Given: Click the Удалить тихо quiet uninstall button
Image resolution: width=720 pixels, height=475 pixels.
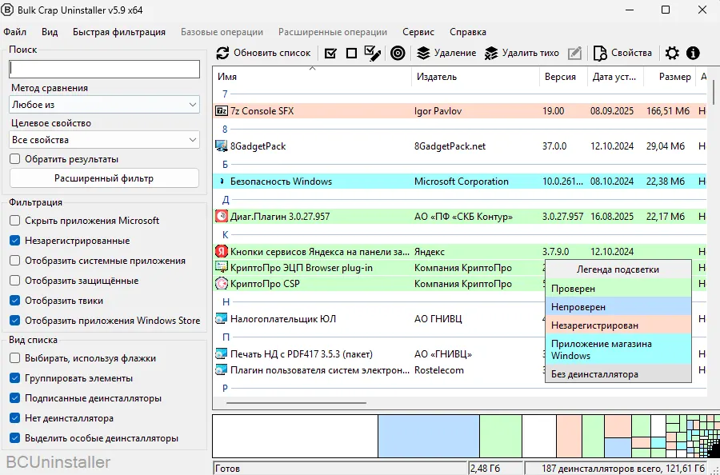Looking at the screenshot, I should pyautogui.click(x=522, y=54).
